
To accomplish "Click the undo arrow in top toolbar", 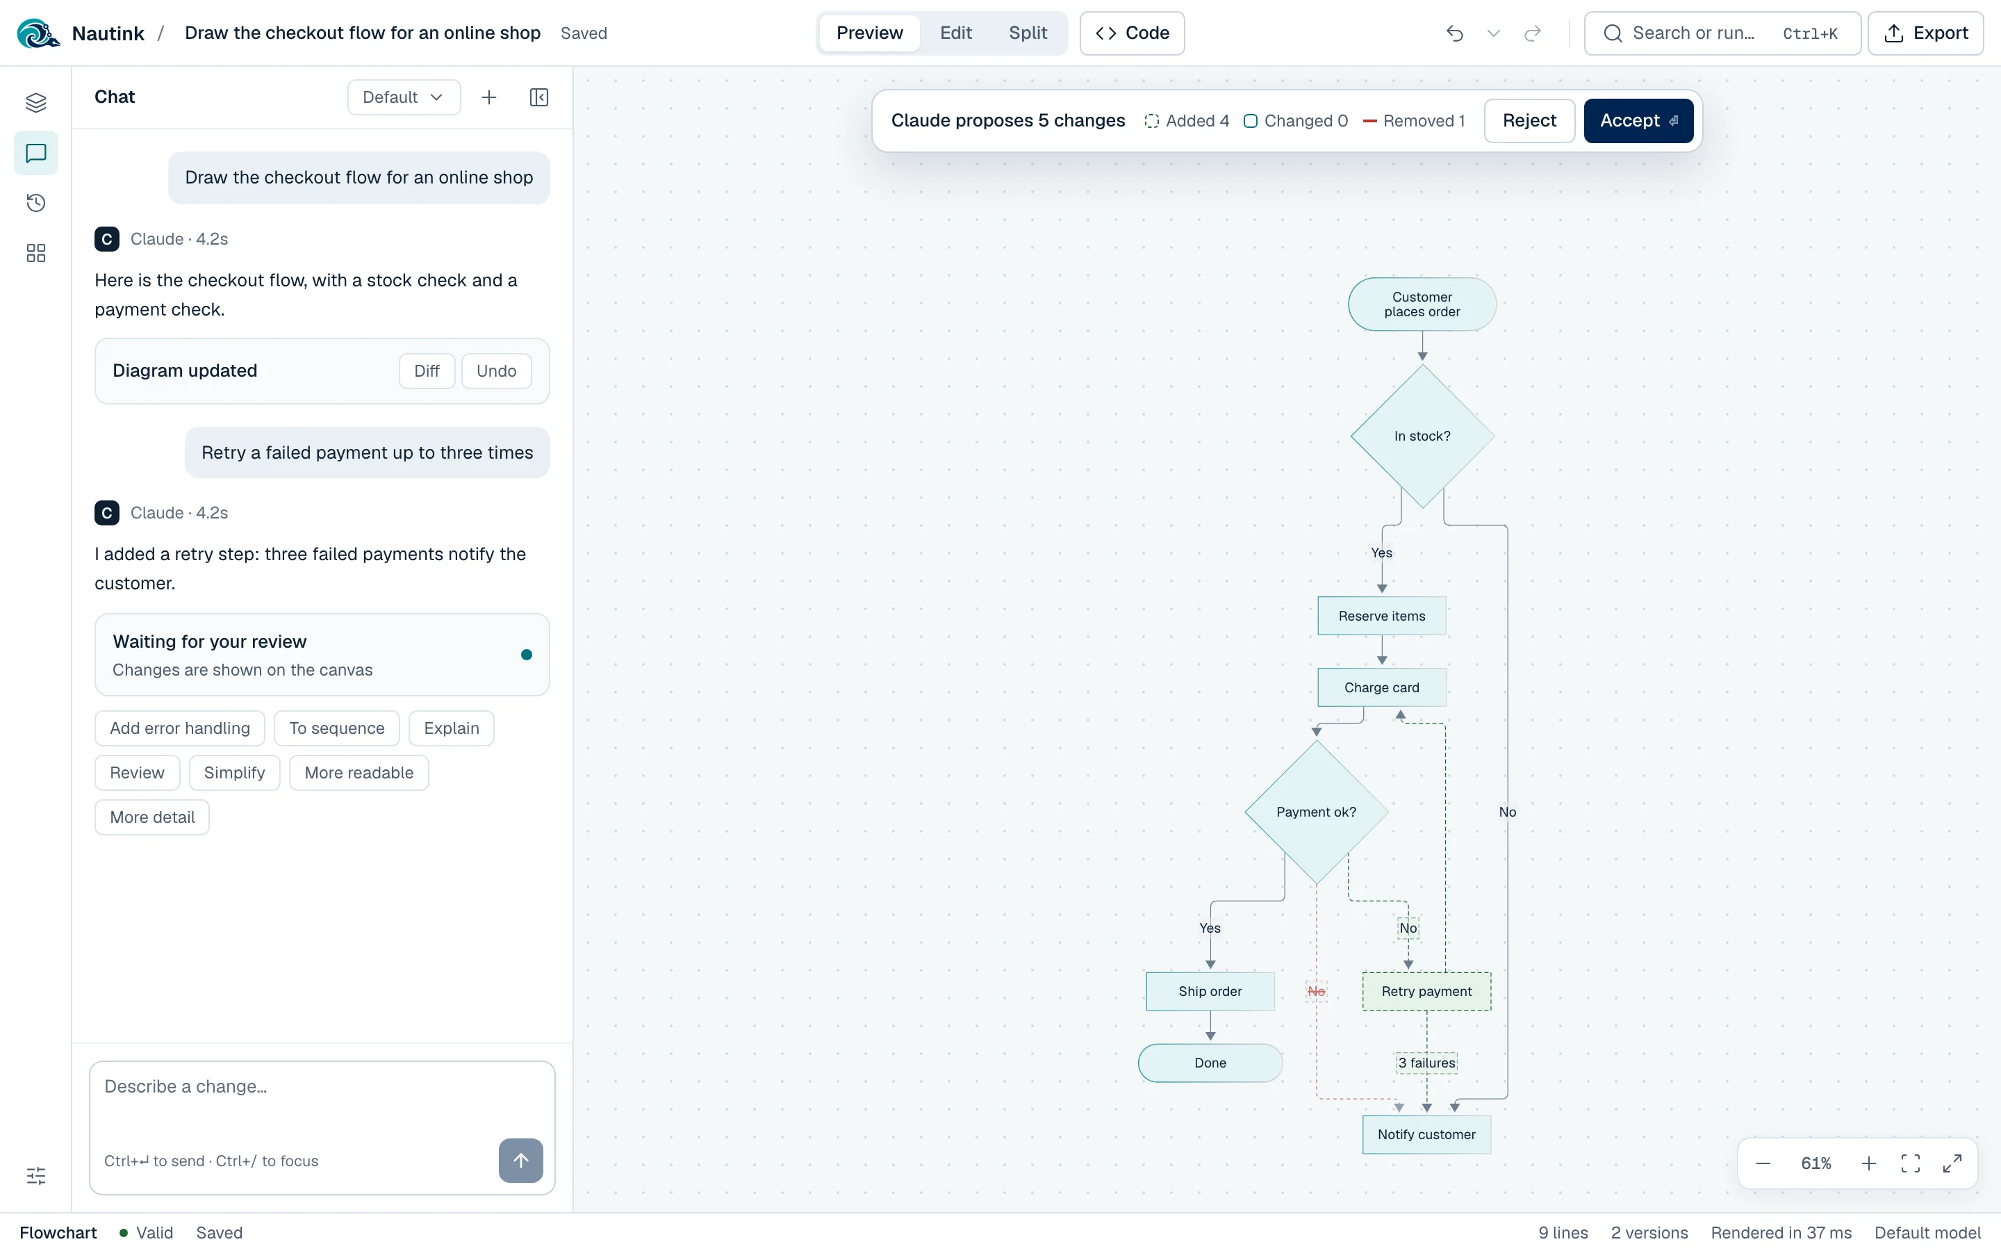I will (1454, 33).
